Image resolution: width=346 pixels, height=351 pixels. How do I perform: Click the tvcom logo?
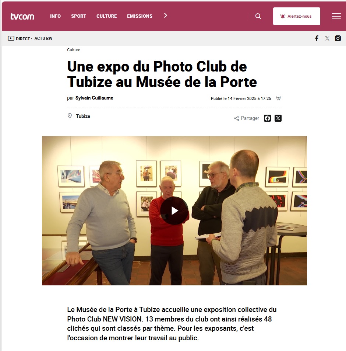click(22, 16)
